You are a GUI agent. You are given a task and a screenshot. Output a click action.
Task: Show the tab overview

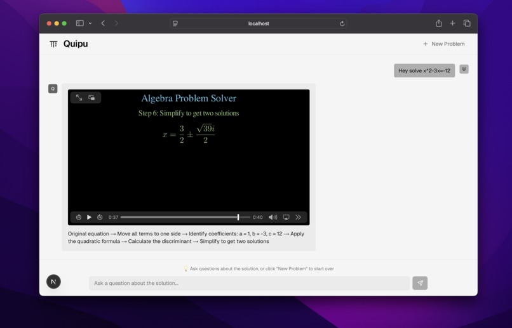tap(467, 23)
